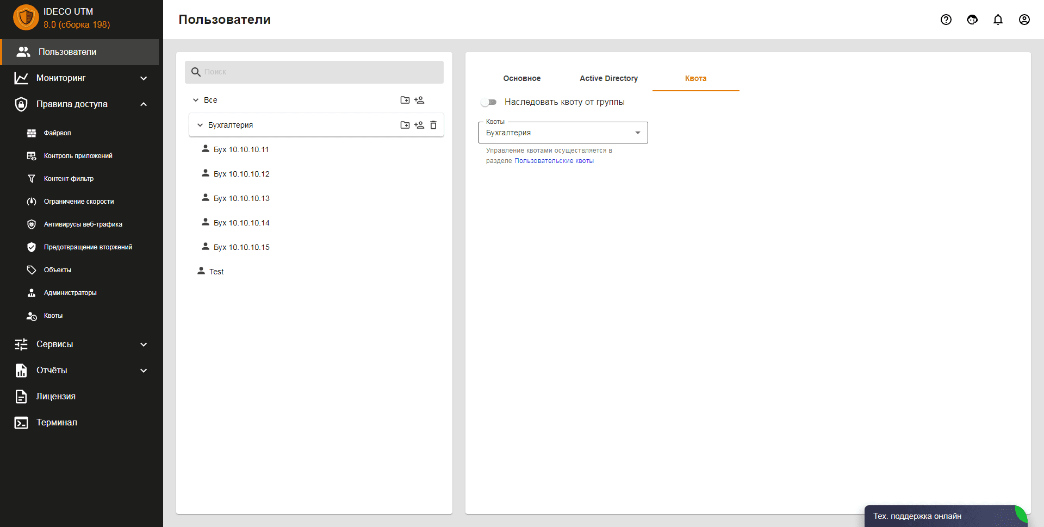Switch to the Active Directory tab
The width and height of the screenshot is (1044, 527).
(x=608, y=78)
